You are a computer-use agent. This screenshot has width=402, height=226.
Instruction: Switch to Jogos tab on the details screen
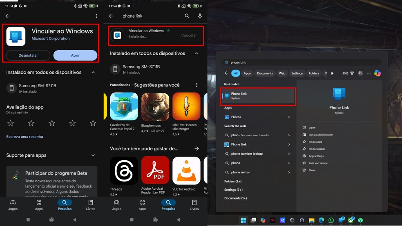click(x=13, y=205)
